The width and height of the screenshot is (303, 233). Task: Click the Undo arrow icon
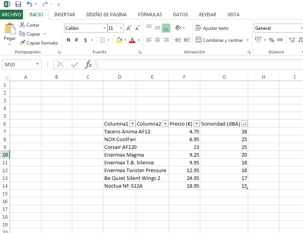(30, 4)
